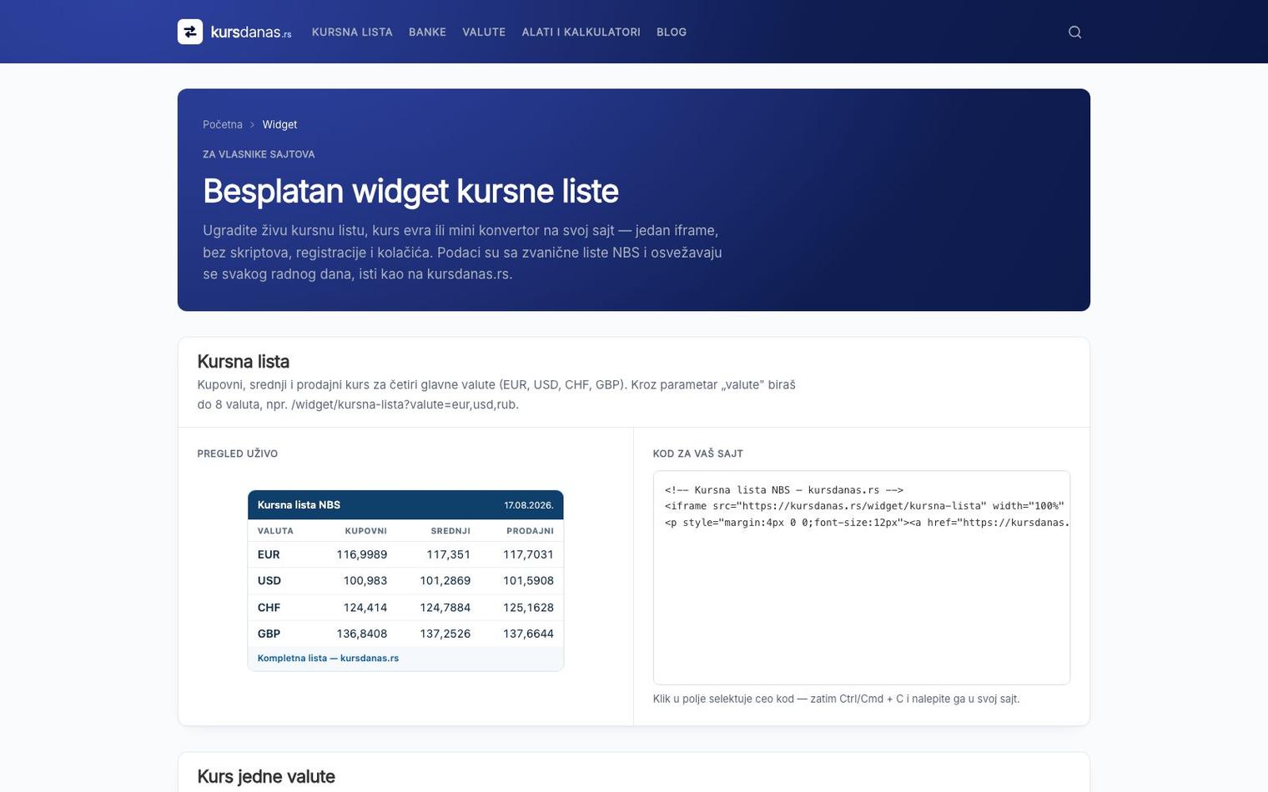Screen dimensions: 1268x792
Task: Go to the BANKE menu item
Action: click(427, 32)
